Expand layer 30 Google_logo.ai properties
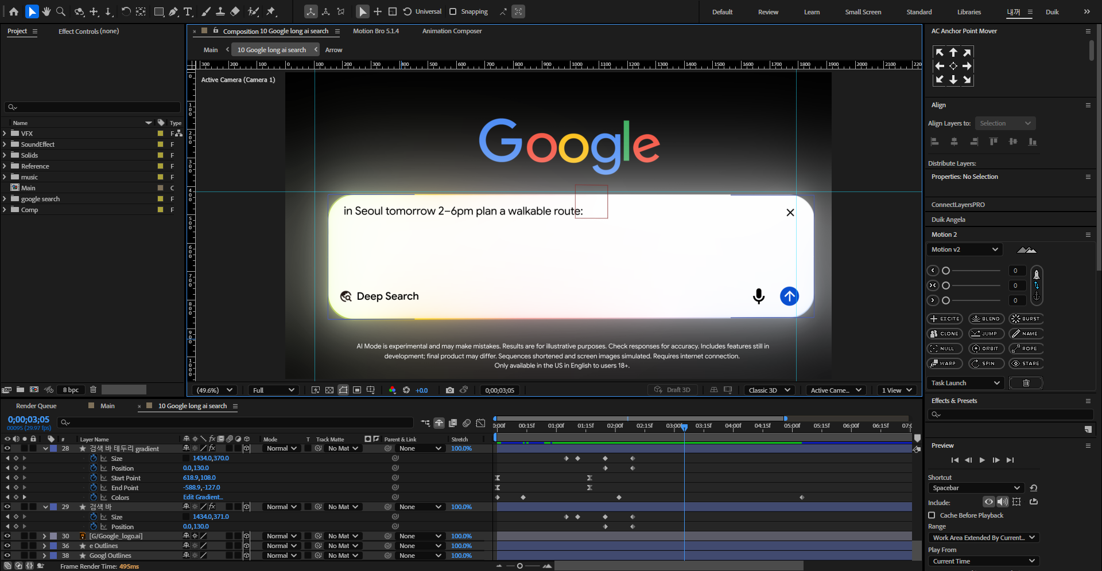Screen dimensions: 1102x571 click(x=44, y=536)
